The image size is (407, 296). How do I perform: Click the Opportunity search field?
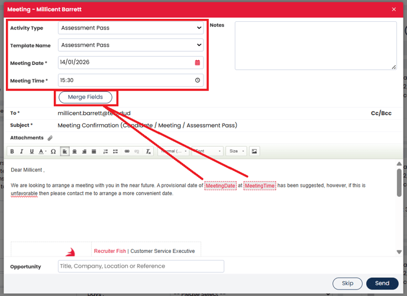(141, 266)
